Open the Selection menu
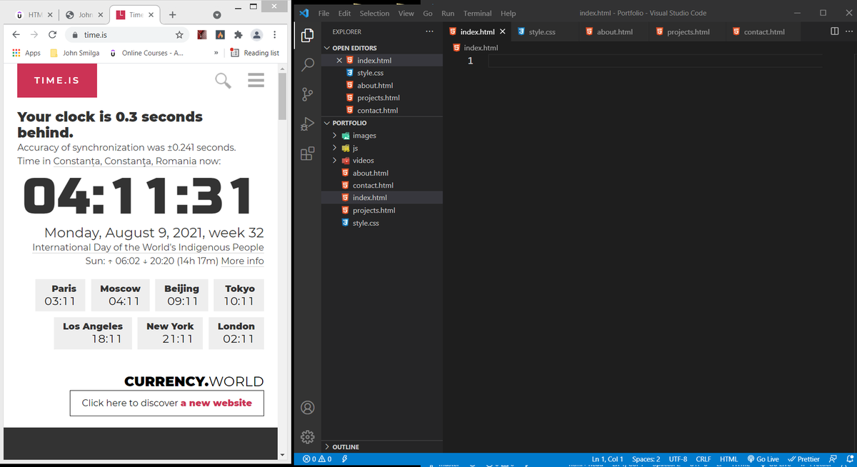Viewport: 857px width, 467px height. click(374, 13)
